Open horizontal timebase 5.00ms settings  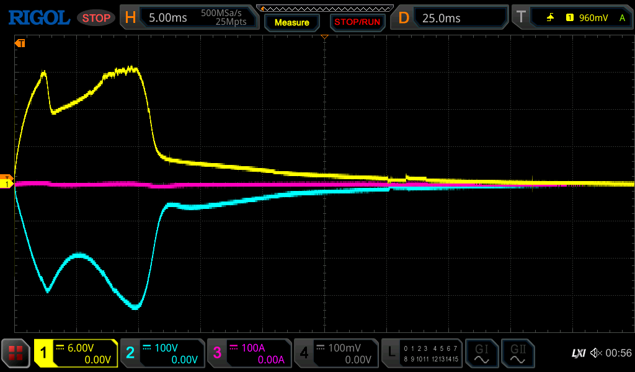tap(189, 18)
